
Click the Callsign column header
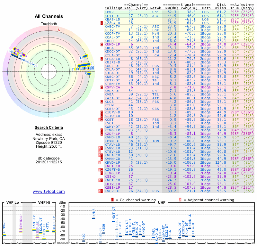click(x=114, y=8)
